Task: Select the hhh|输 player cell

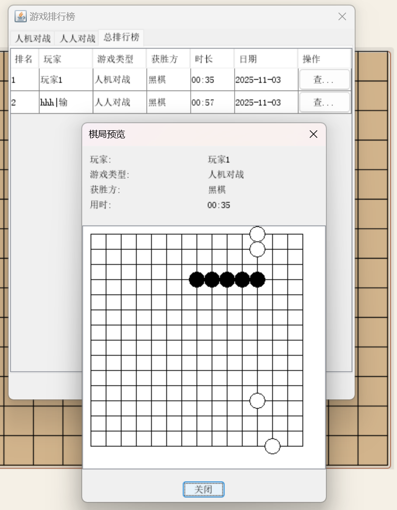Action: click(66, 102)
